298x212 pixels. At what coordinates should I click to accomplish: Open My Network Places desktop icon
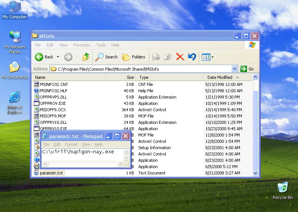point(15,42)
